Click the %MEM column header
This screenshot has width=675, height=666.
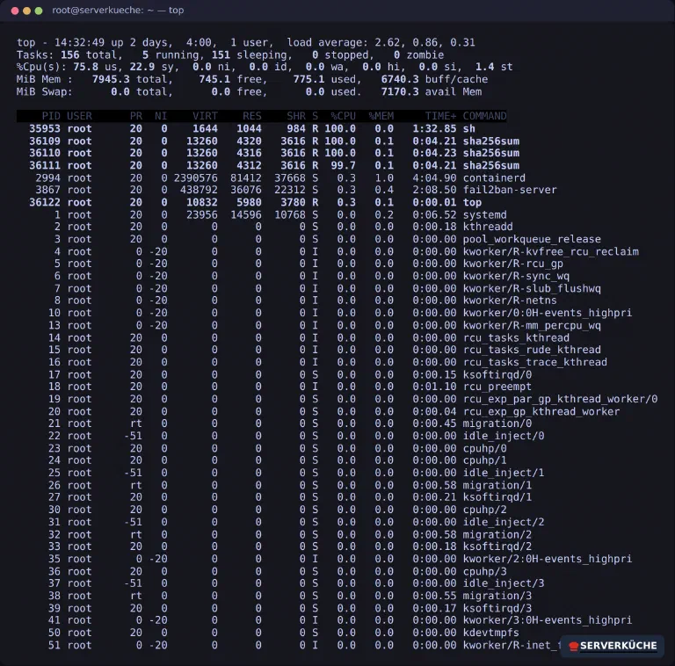381,116
